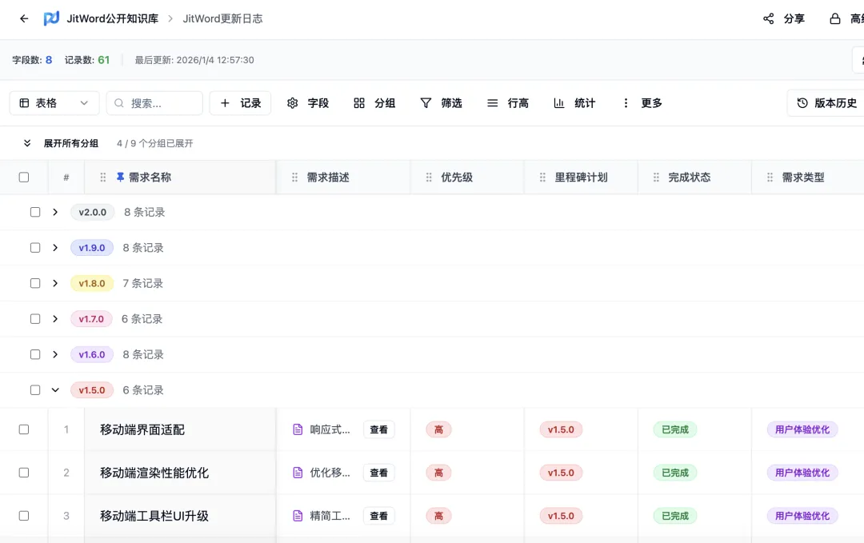864x543 pixels.
Task: Open the 统计 statistics chart icon
Action: coord(558,103)
